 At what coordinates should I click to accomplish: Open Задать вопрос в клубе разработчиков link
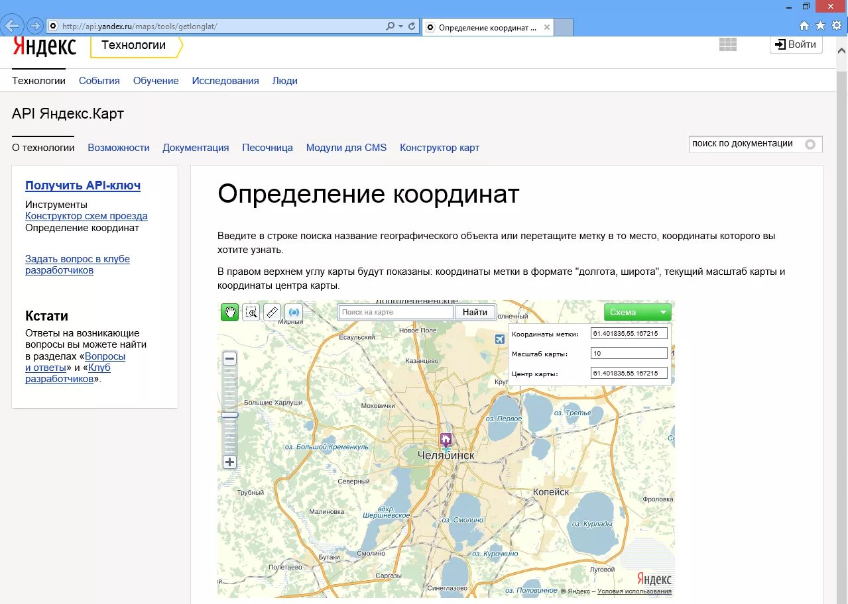pyautogui.click(x=78, y=264)
